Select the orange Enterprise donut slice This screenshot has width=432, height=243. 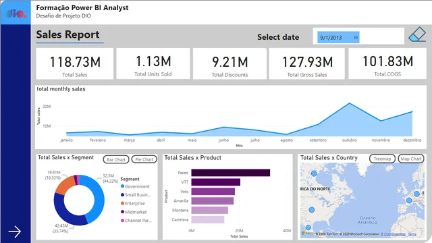[x=65, y=185]
